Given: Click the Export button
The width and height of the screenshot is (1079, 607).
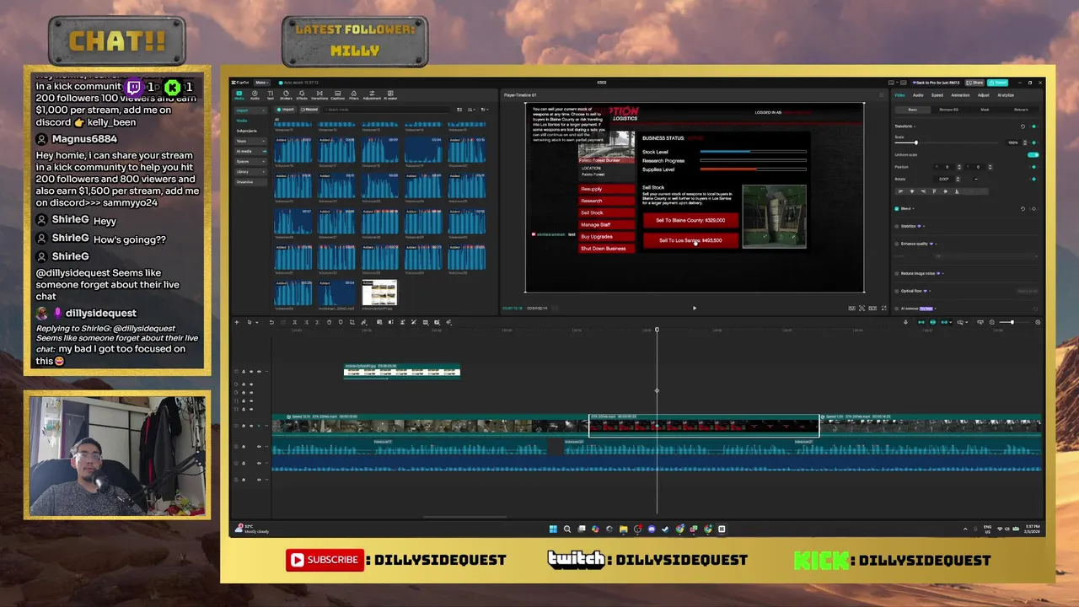Looking at the screenshot, I should tap(997, 83).
